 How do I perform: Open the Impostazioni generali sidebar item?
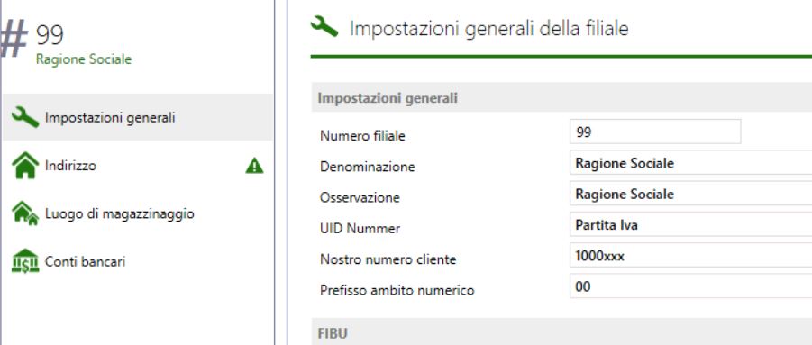[137, 117]
